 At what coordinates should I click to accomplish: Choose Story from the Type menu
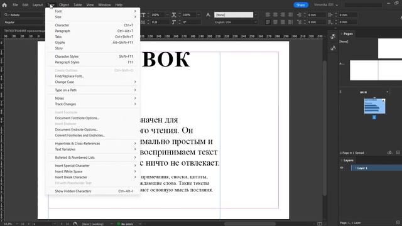(x=93, y=48)
